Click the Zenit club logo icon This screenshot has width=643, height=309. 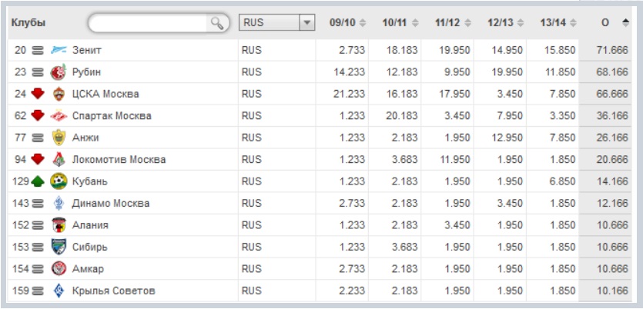click(59, 51)
